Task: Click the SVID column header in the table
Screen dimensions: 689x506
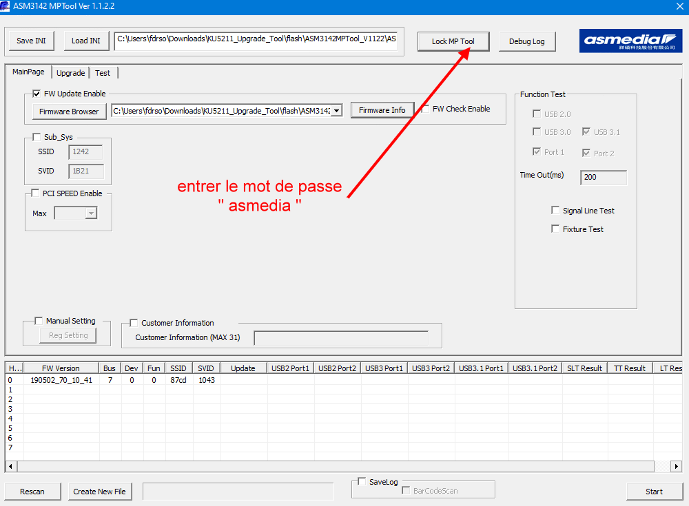Action: point(205,368)
